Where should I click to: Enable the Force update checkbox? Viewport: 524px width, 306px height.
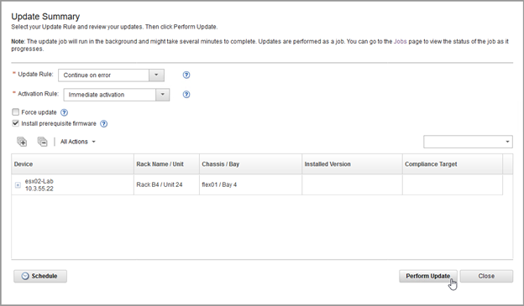15,112
